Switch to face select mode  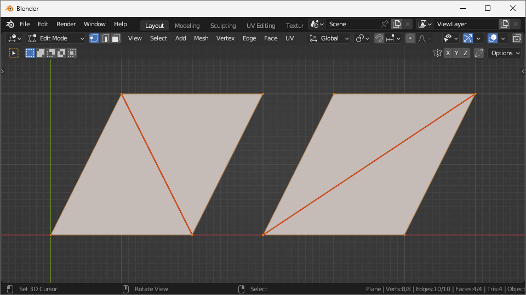(116, 38)
